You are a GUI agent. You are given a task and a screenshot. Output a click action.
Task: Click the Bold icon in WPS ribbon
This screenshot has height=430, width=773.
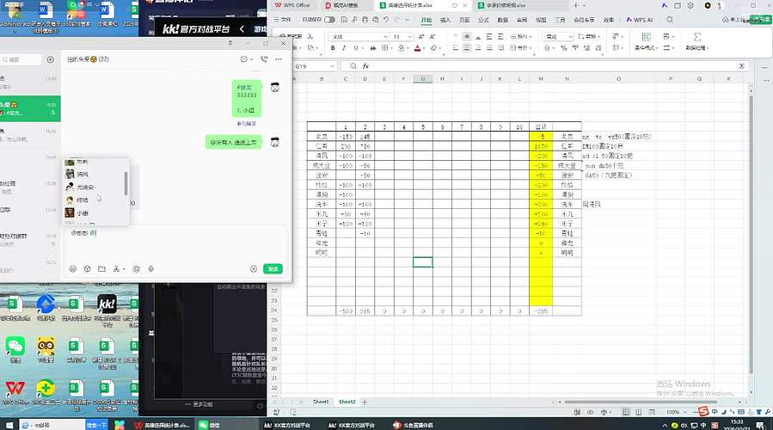point(333,48)
